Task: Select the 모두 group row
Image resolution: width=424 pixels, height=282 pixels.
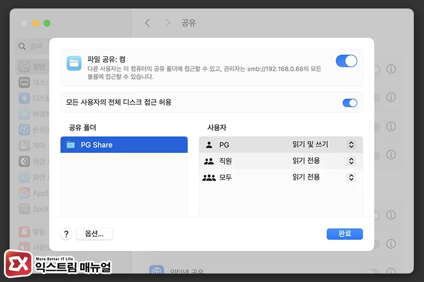Action: (280, 177)
